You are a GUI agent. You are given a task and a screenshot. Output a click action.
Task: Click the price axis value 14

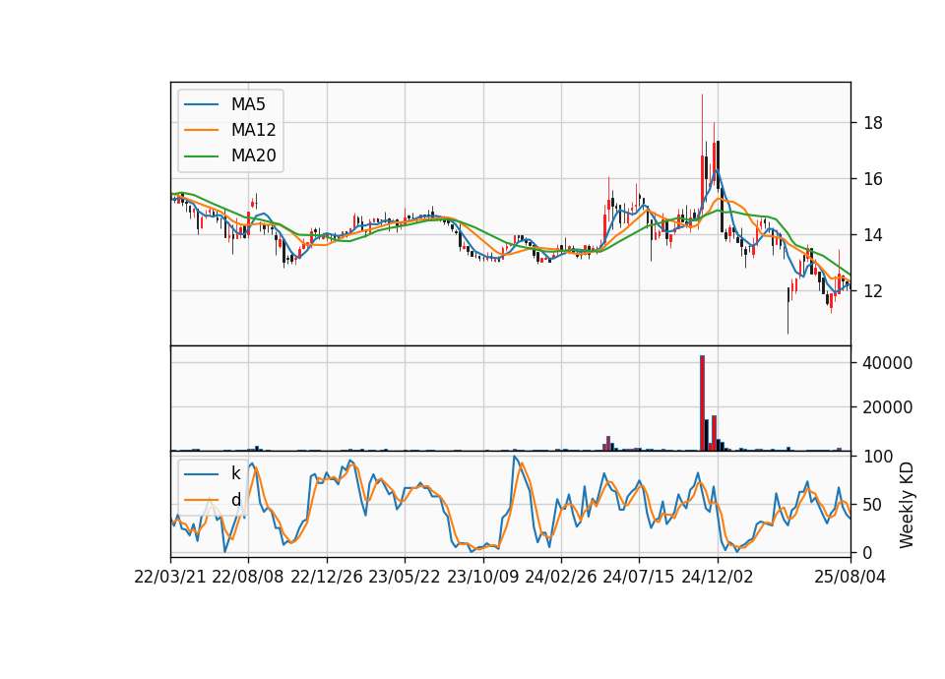[x=873, y=235]
